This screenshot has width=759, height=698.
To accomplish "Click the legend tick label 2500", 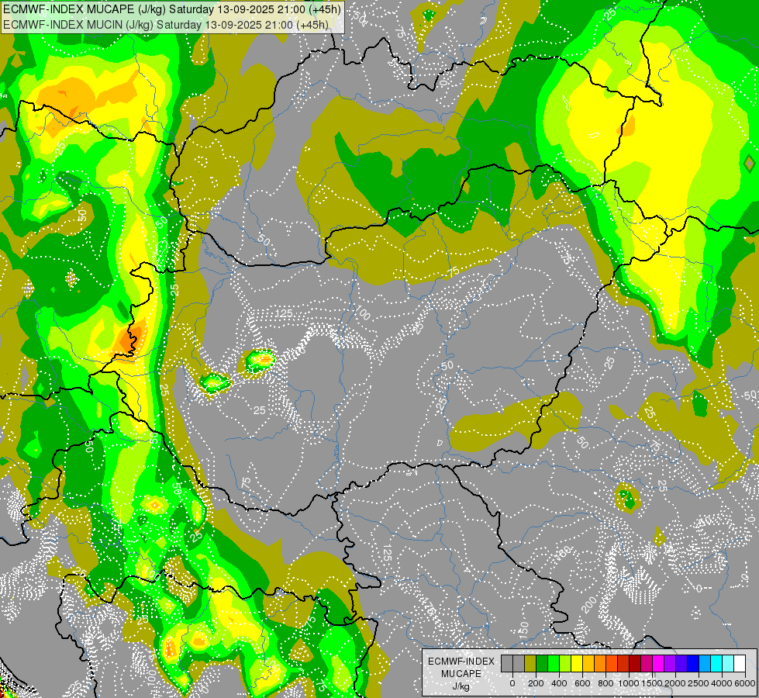I will (699, 683).
